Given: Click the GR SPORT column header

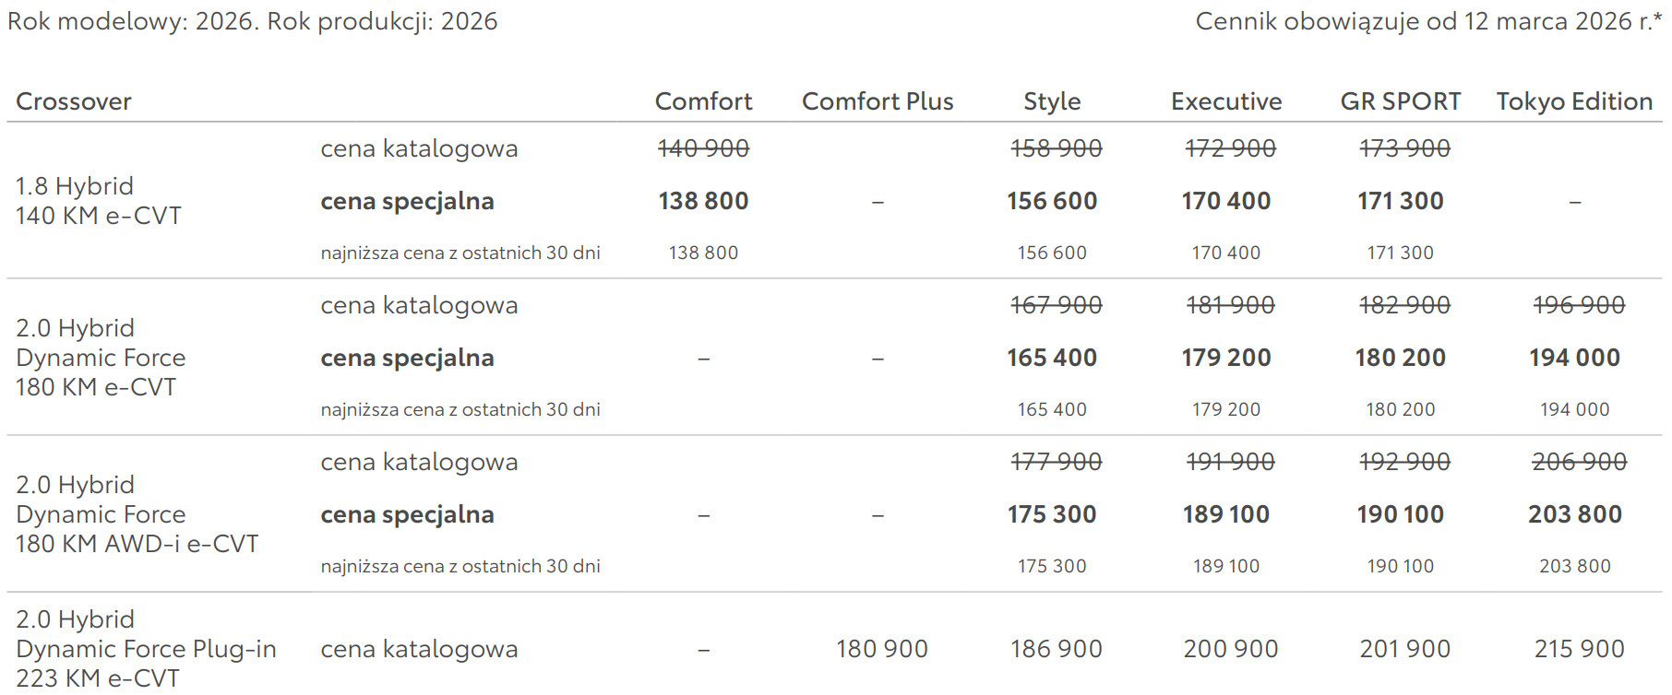Looking at the screenshot, I should tap(1401, 101).
